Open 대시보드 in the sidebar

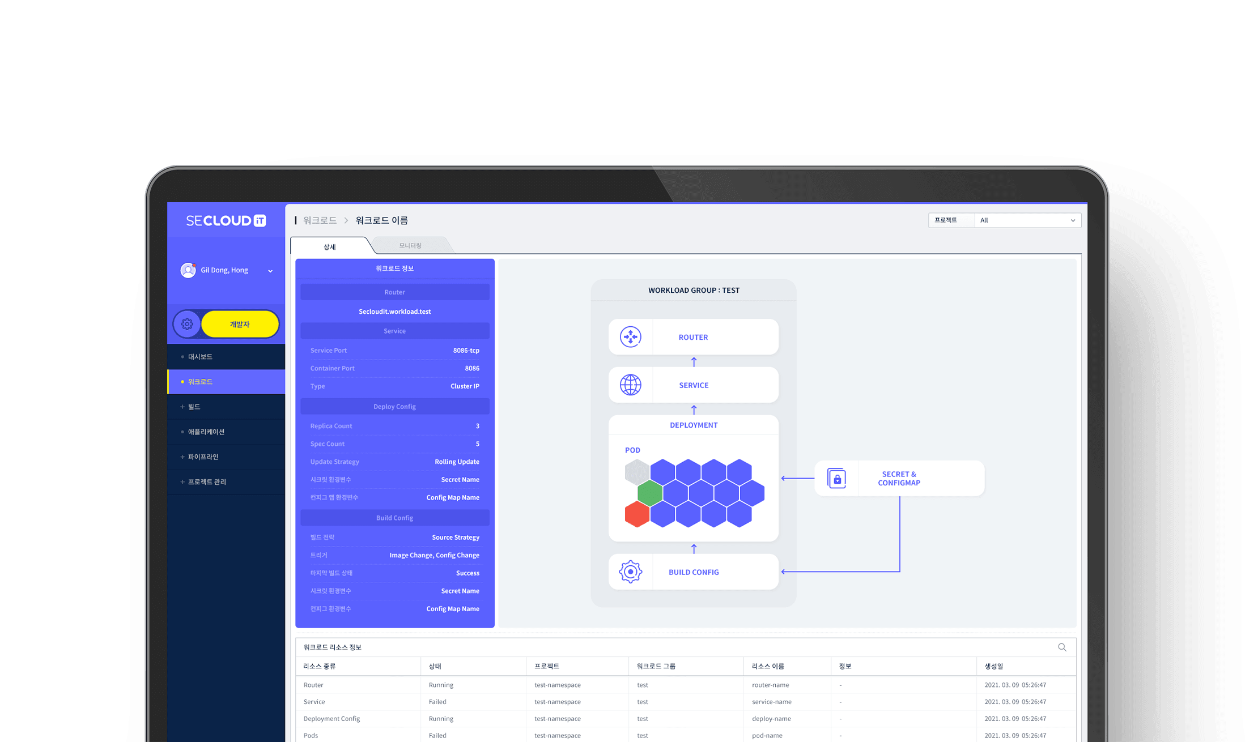(x=200, y=357)
